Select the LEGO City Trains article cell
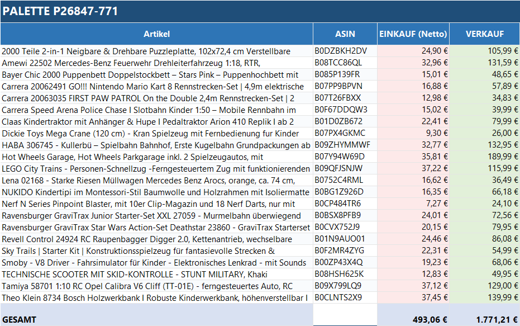 [x=155, y=168]
